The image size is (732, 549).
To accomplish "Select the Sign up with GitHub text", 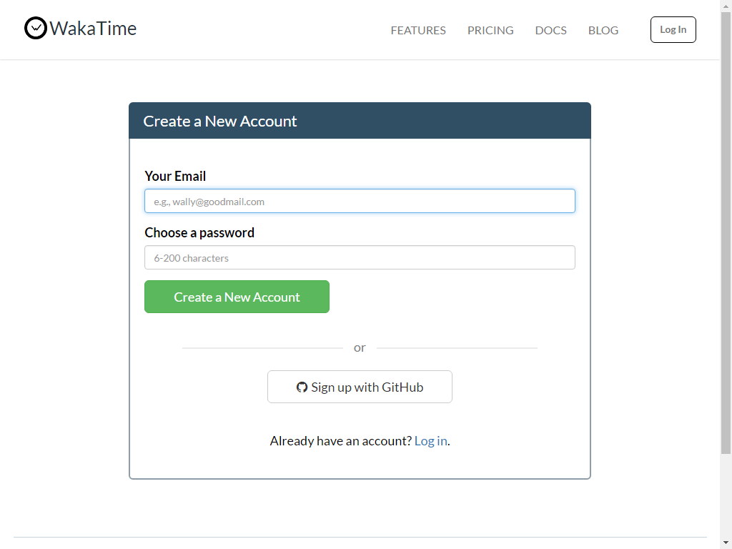I will click(367, 387).
